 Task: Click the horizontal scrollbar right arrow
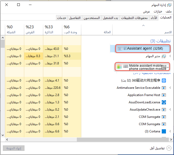click(171, 139)
